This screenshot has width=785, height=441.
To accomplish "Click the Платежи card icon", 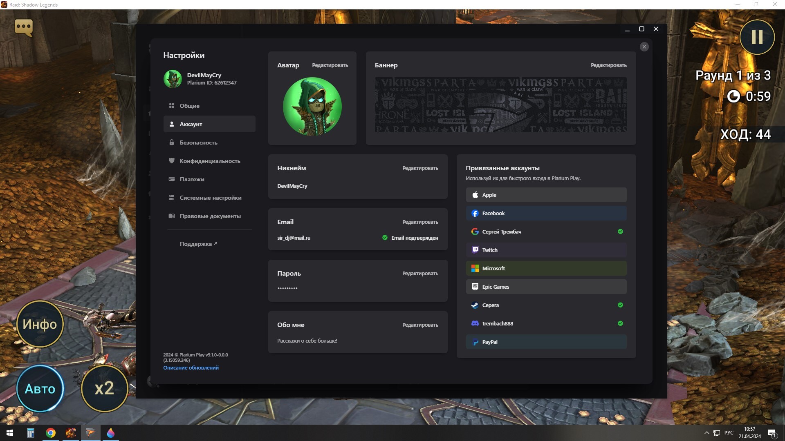I will 172,179.
